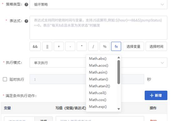This screenshot has width=180, height=121.
Task: Click the help icon beside 表达式
Action: click(x=26, y=21)
